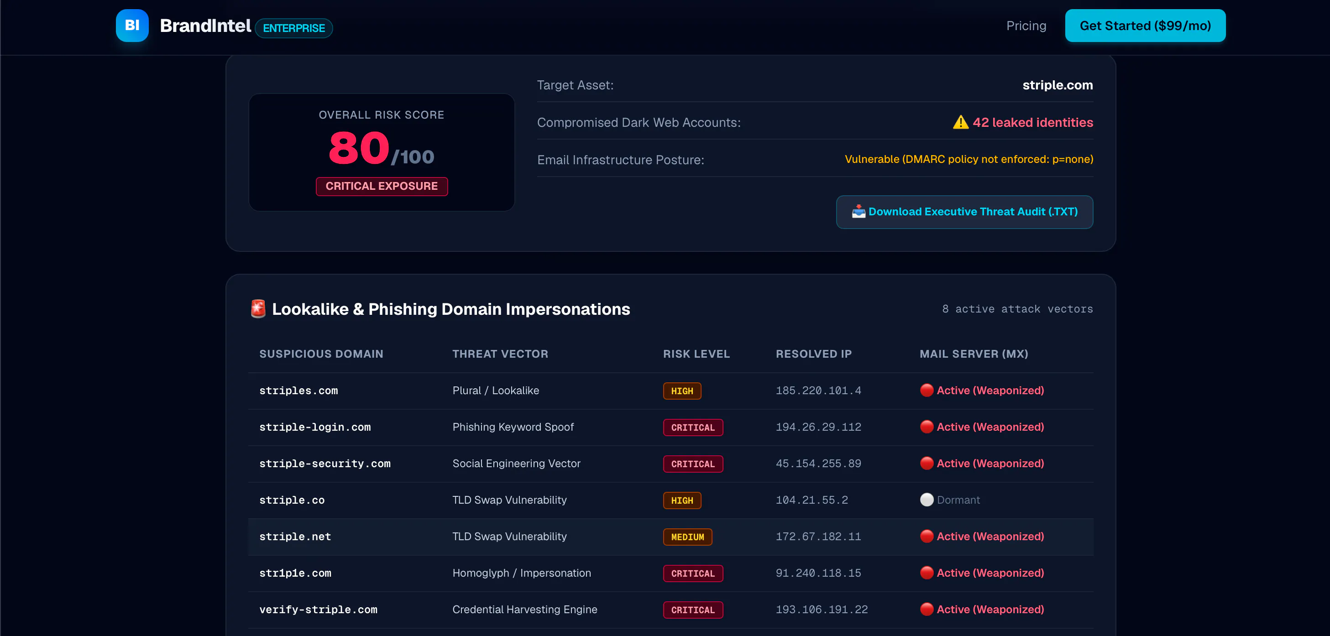
Task: Click the ENTERPRISE badge
Action: 294,28
